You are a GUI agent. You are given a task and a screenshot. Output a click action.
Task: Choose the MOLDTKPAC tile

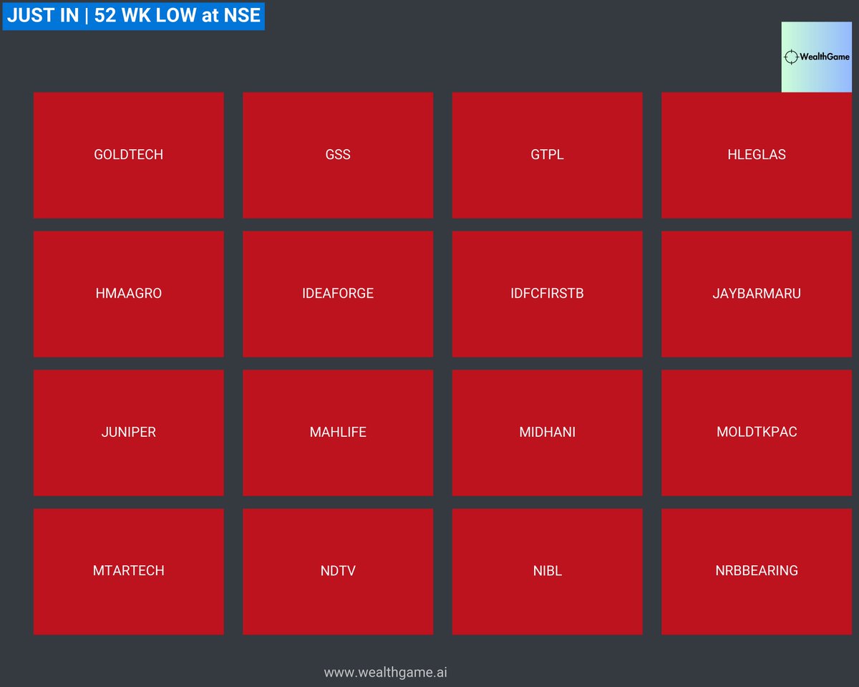click(x=757, y=433)
